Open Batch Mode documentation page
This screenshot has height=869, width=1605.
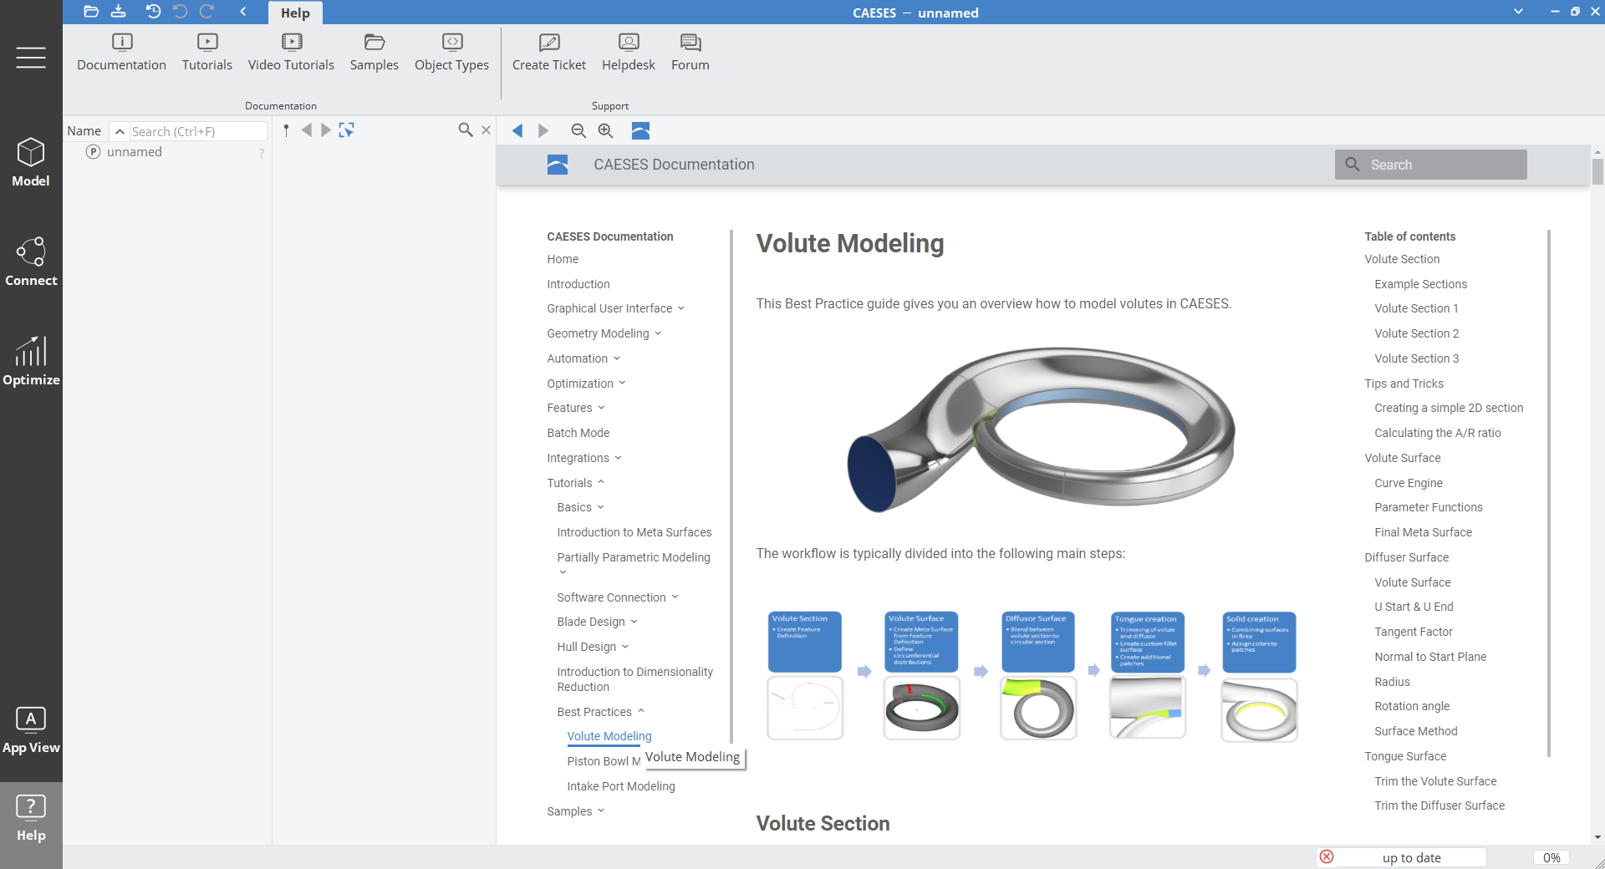click(578, 433)
